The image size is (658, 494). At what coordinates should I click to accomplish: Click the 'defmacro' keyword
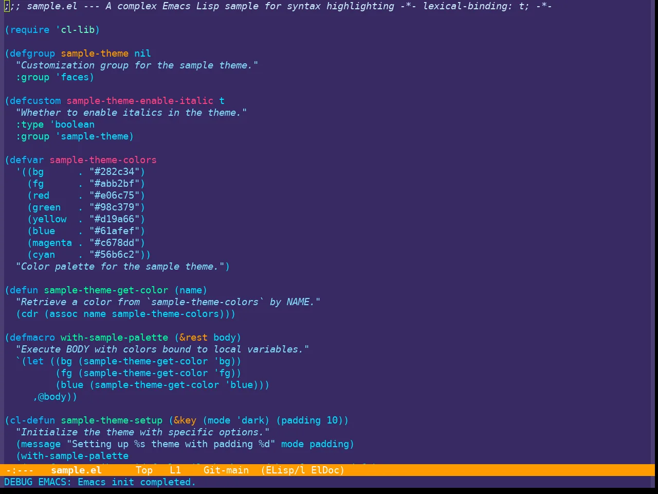[x=32, y=338]
